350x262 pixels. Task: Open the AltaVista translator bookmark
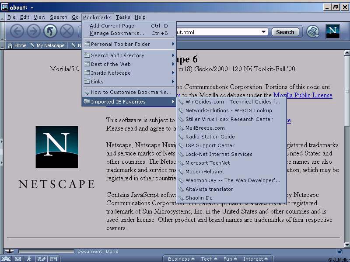(231, 189)
